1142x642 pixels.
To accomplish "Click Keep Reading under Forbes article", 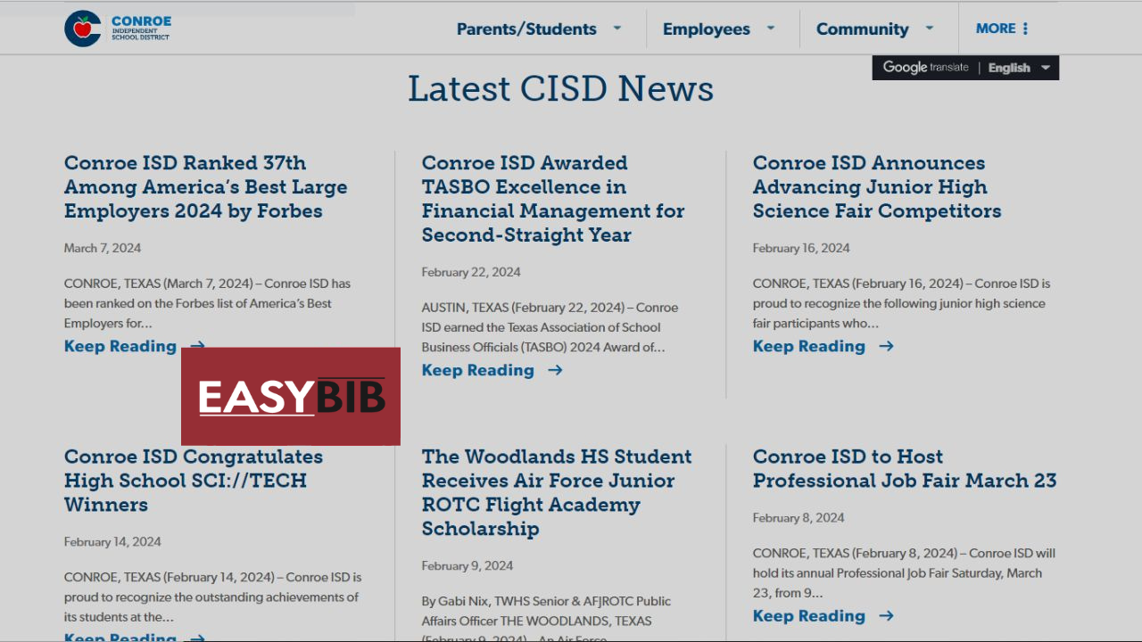I will coord(120,346).
